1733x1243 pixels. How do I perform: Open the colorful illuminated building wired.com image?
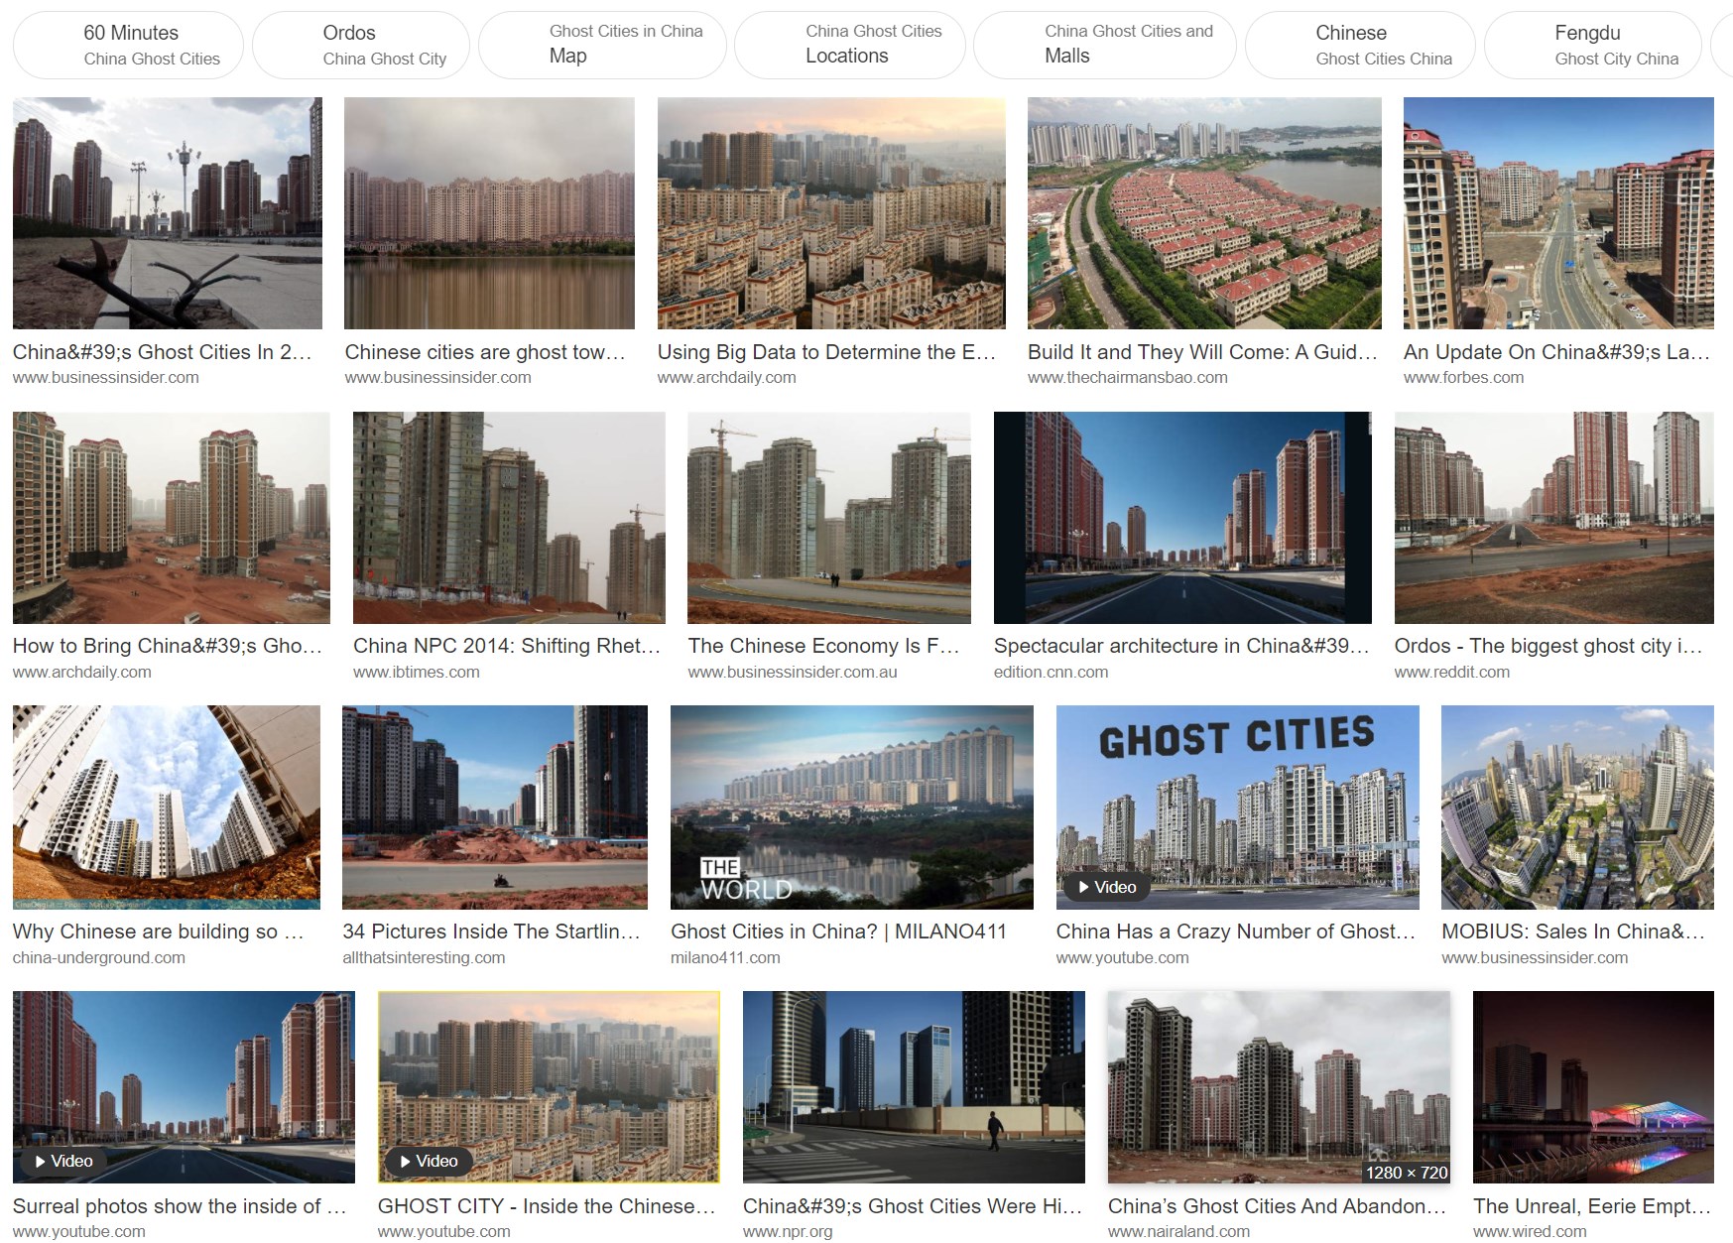click(x=1592, y=1086)
